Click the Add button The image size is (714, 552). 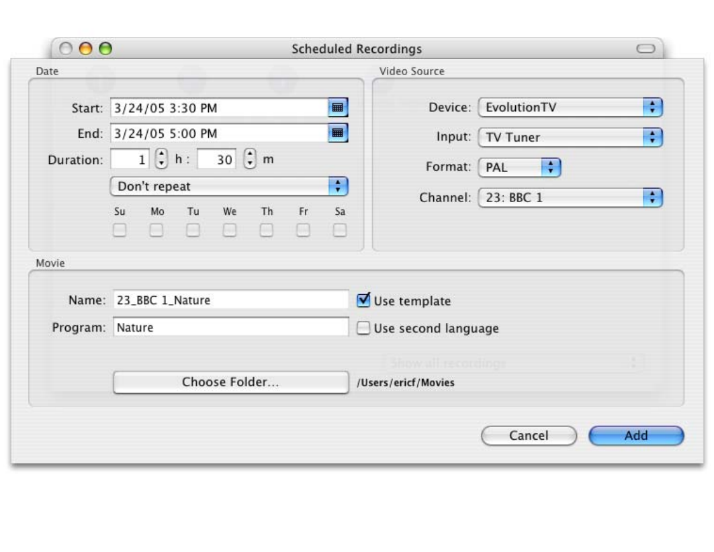(x=635, y=435)
